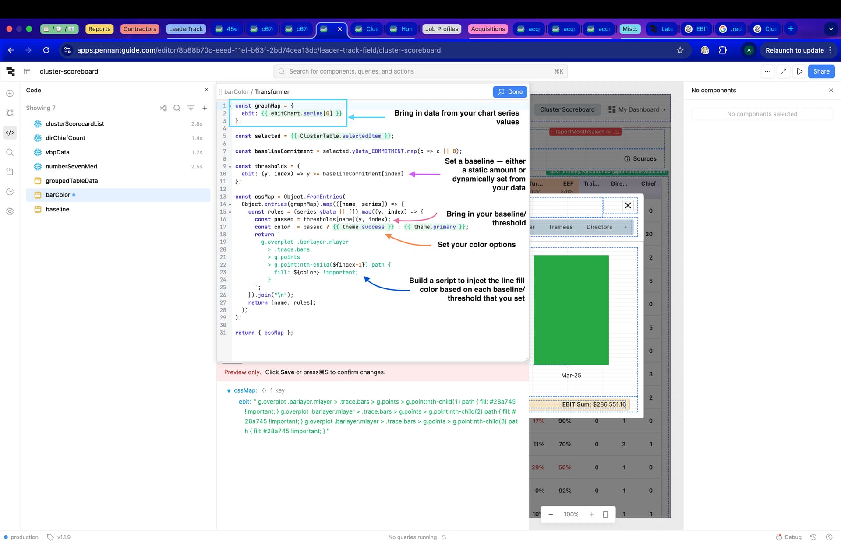Open the query history clock icon
Image resolution: width=841 pixels, height=544 pixels.
(x=10, y=191)
